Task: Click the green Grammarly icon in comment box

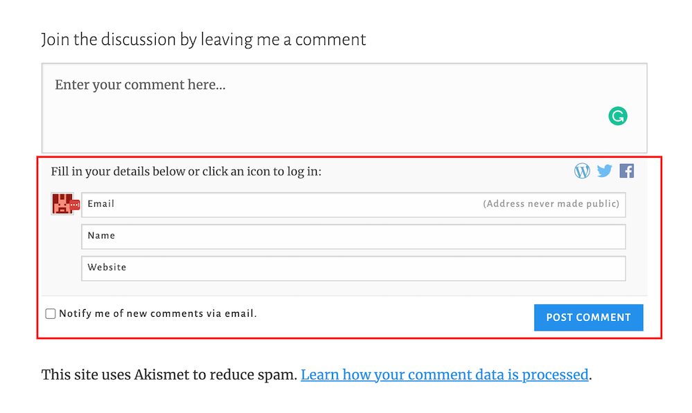Action: (618, 116)
